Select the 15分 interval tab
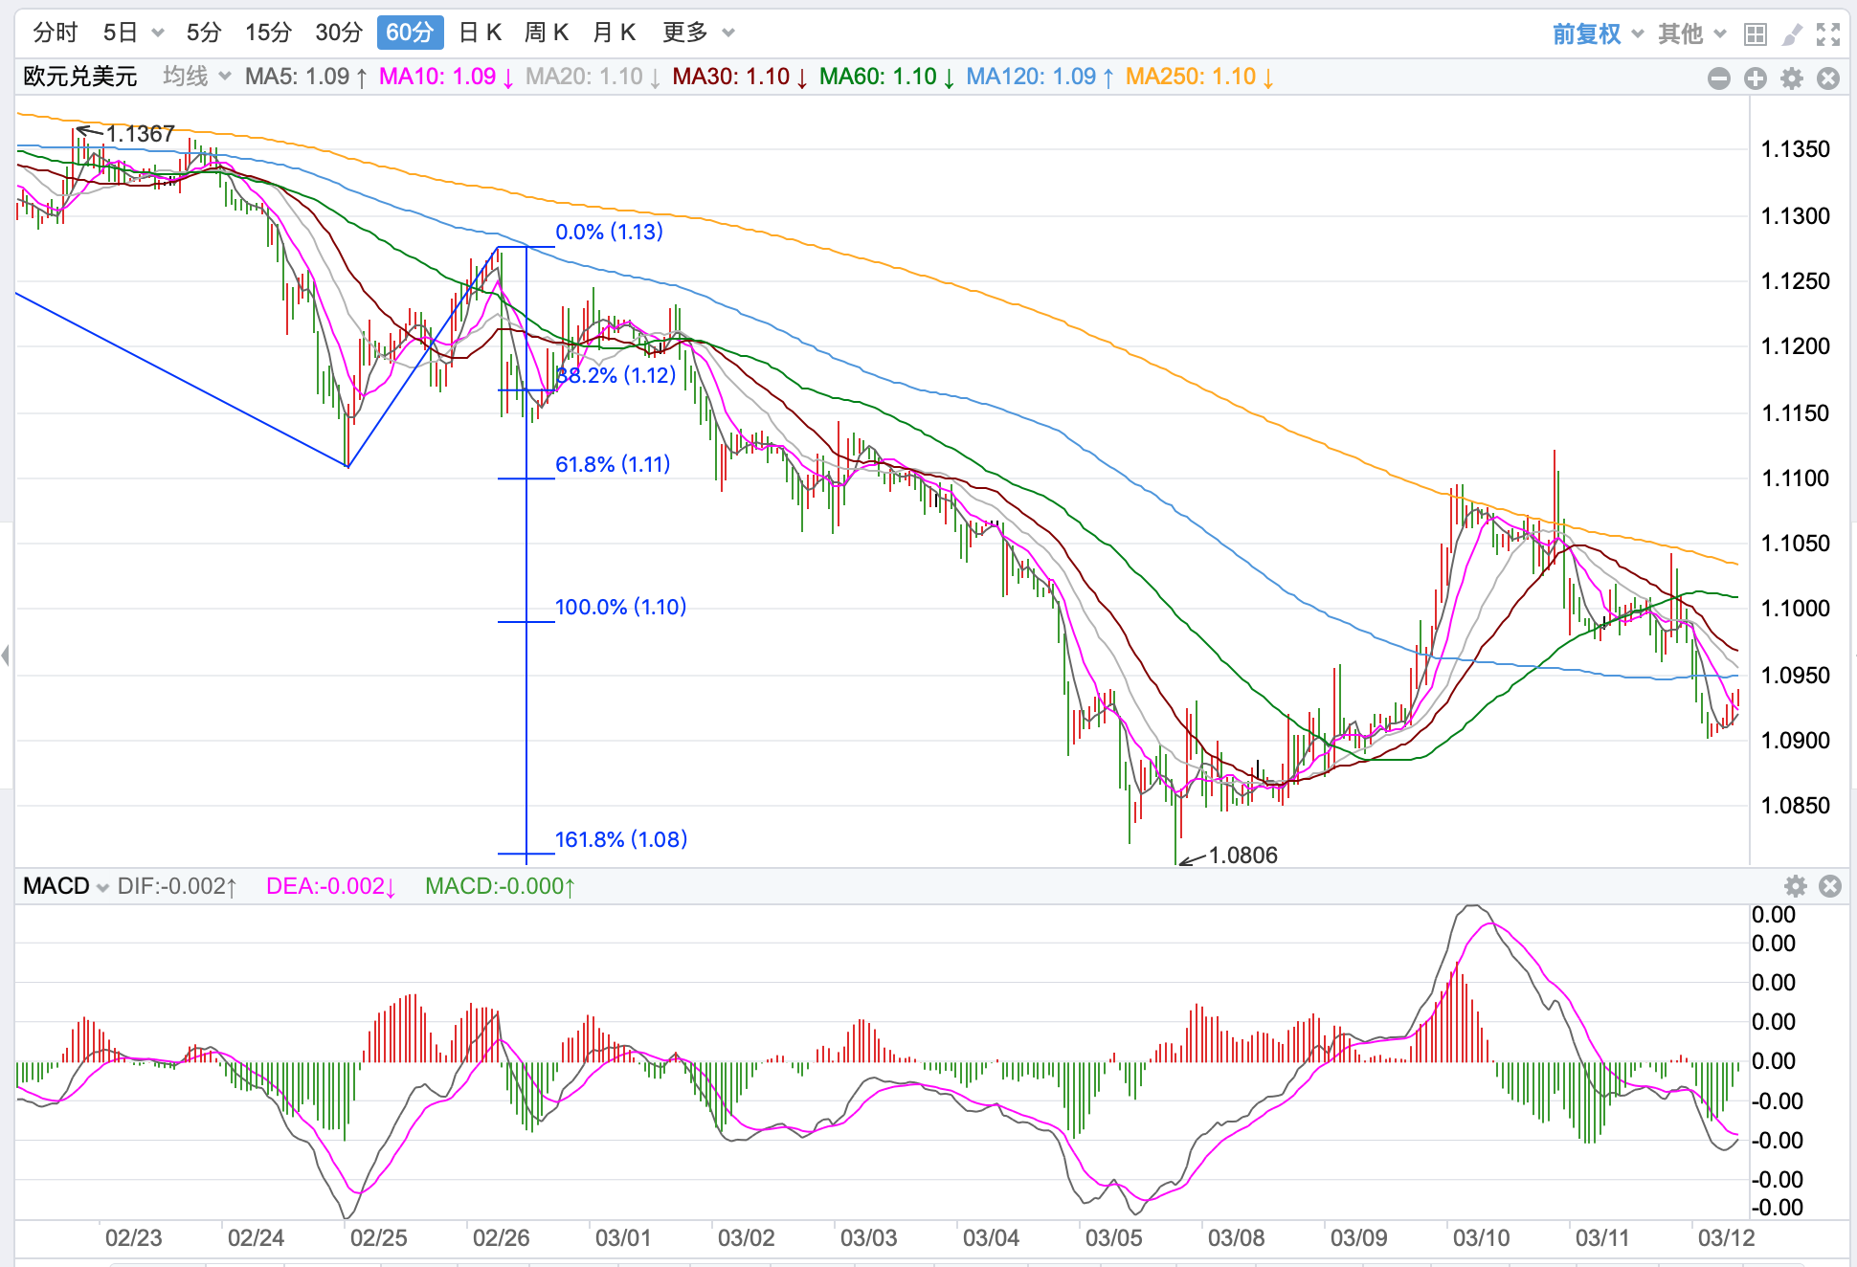Image resolution: width=1857 pixels, height=1267 pixels. (x=268, y=33)
